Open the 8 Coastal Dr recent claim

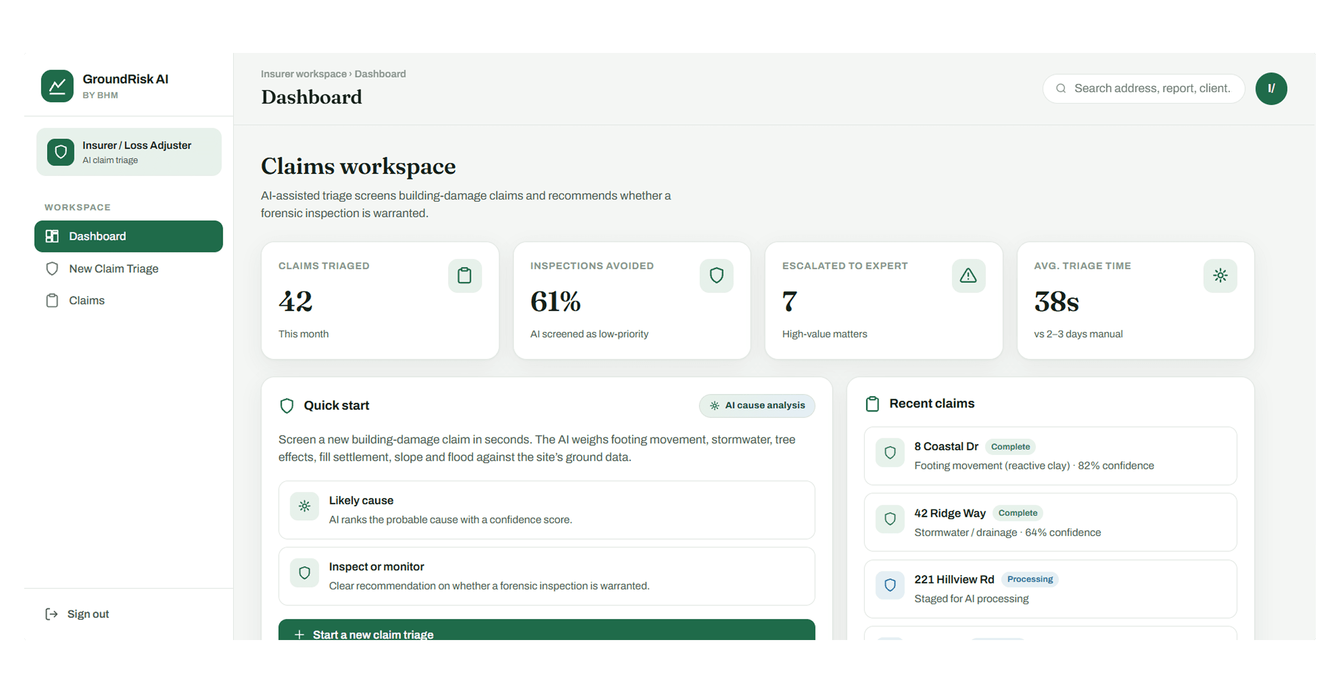1050,456
